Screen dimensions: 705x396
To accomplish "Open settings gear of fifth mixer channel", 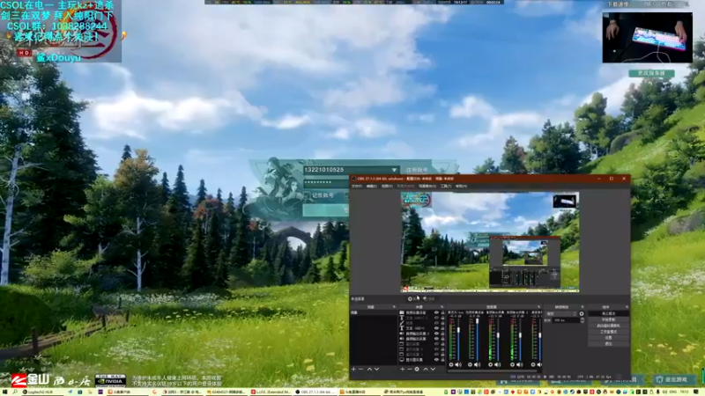I will (533, 364).
